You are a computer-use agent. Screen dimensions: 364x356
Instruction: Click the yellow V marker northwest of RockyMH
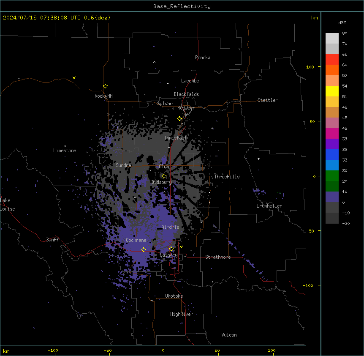point(74,78)
